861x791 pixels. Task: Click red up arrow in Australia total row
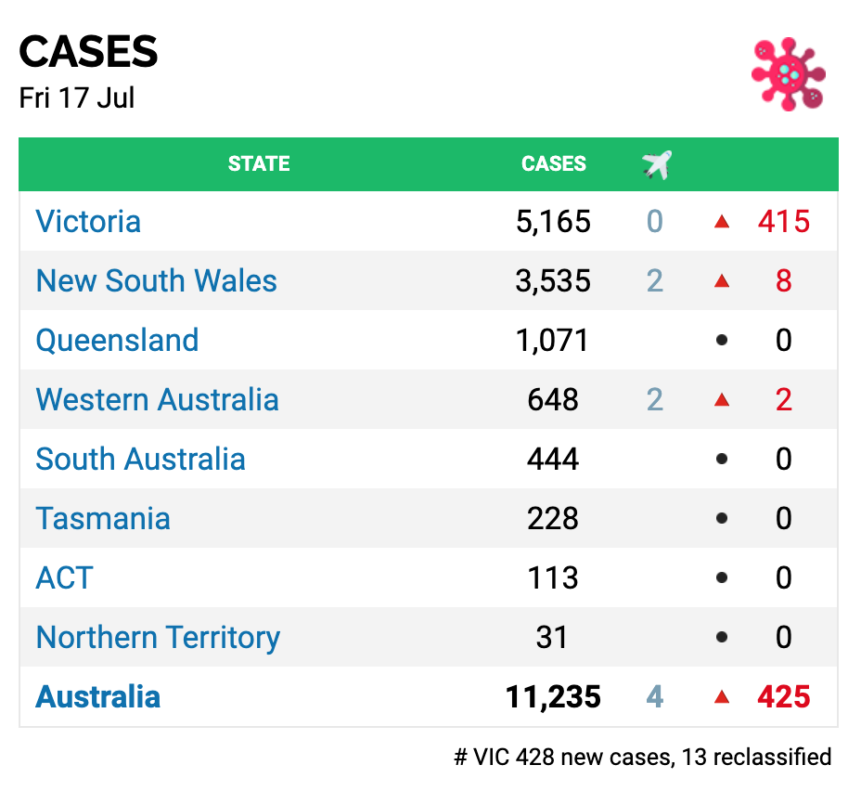[722, 697]
